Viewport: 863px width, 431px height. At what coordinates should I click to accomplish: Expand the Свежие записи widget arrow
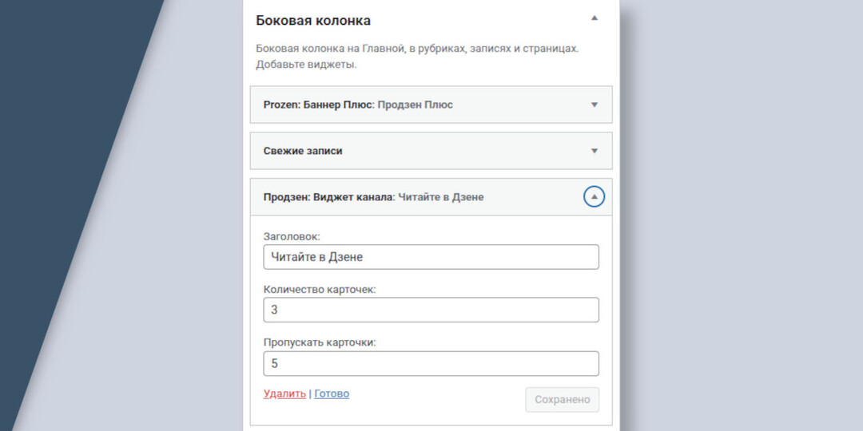coord(594,151)
